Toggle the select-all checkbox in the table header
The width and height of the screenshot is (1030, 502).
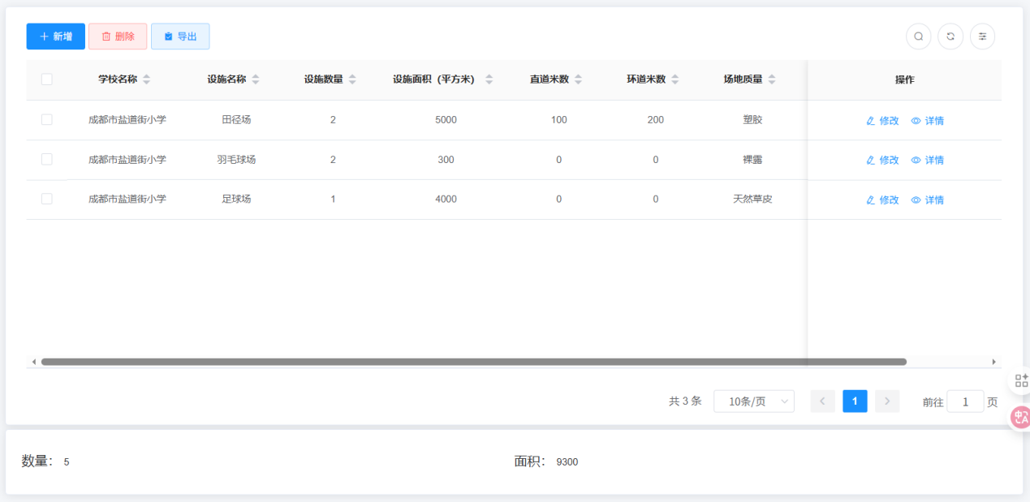[x=47, y=79]
